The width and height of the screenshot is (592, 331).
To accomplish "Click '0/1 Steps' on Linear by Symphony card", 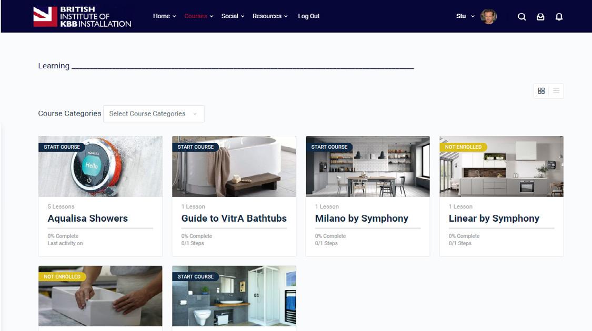I will pyautogui.click(x=460, y=243).
